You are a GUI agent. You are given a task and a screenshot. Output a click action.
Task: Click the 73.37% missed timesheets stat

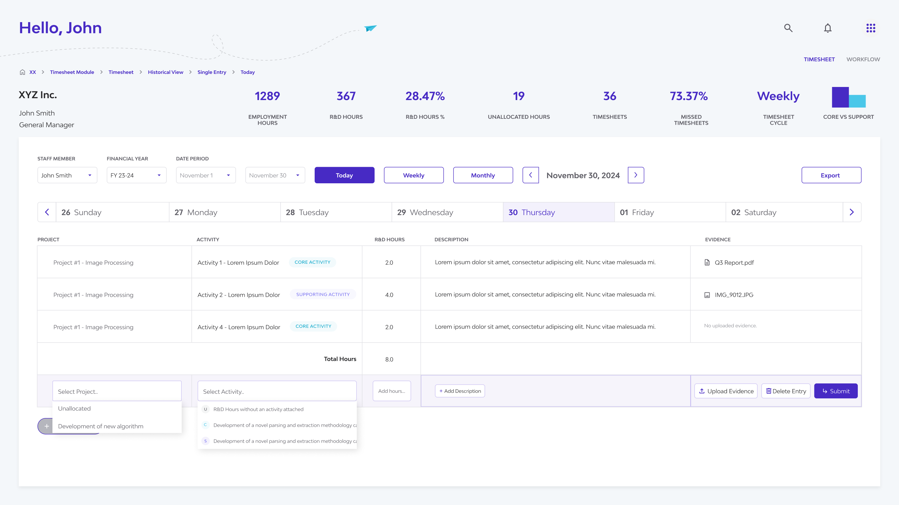(x=689, y=96)
